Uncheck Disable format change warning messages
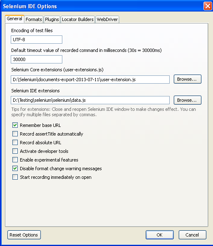Viewport: 213px width, 246px height. click(x=15, y=169)
